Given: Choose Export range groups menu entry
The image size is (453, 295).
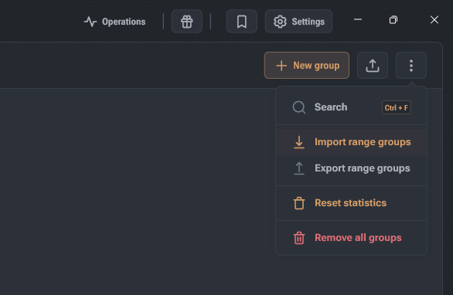Looking at the screenshot, I should click(x=351, y=168).
